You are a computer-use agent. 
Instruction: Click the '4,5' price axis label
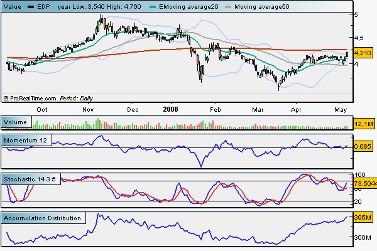pyautogui.click(x=359, y=38)
